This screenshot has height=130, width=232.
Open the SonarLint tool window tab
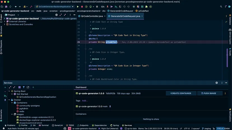pos(57,125)
